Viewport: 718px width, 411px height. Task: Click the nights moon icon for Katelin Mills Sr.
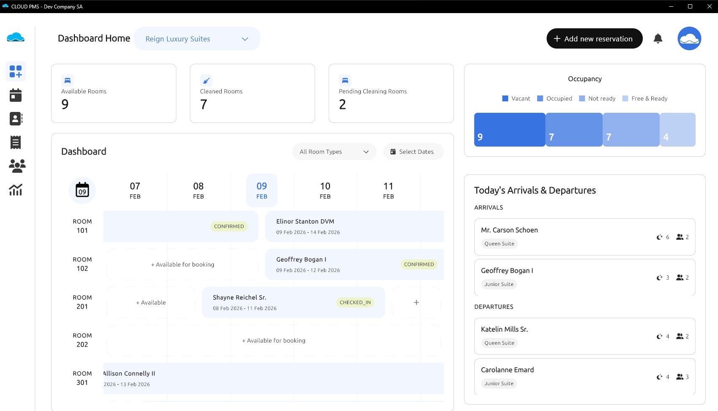(x=659, y=336)
